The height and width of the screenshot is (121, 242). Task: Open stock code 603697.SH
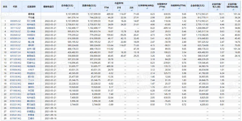pyautogui.click(x=15, y=52)
